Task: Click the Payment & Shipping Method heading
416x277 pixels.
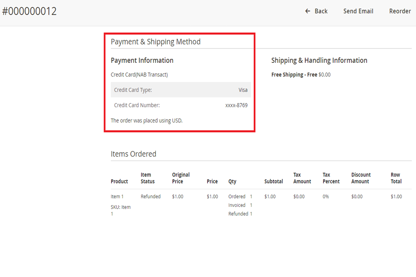Action: [x=155, y=42]
